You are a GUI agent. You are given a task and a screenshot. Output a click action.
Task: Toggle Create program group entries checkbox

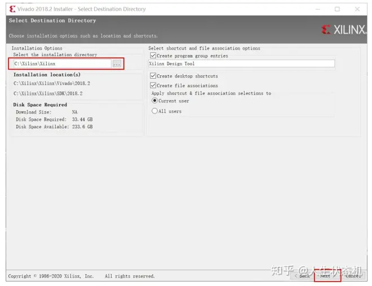pyautogui.click(x=153, y=56)
